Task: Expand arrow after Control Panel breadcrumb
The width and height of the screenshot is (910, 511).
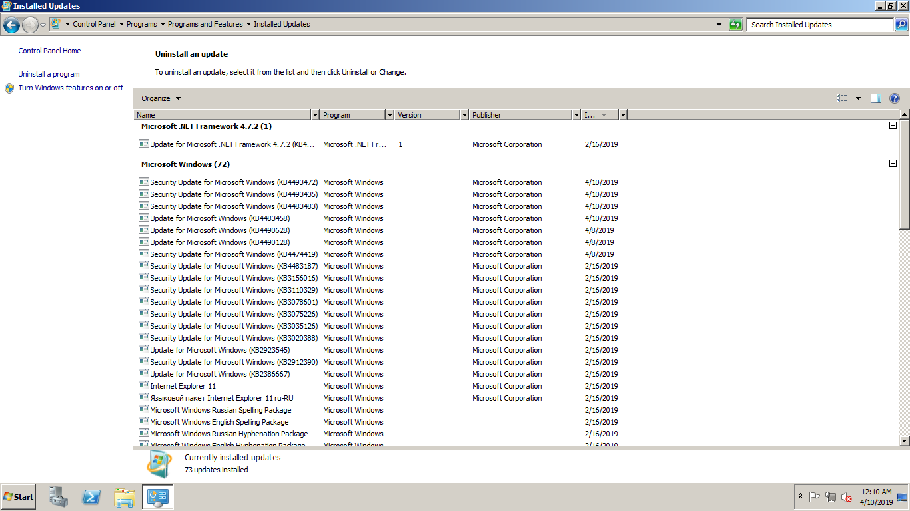Action: [121, 24]
